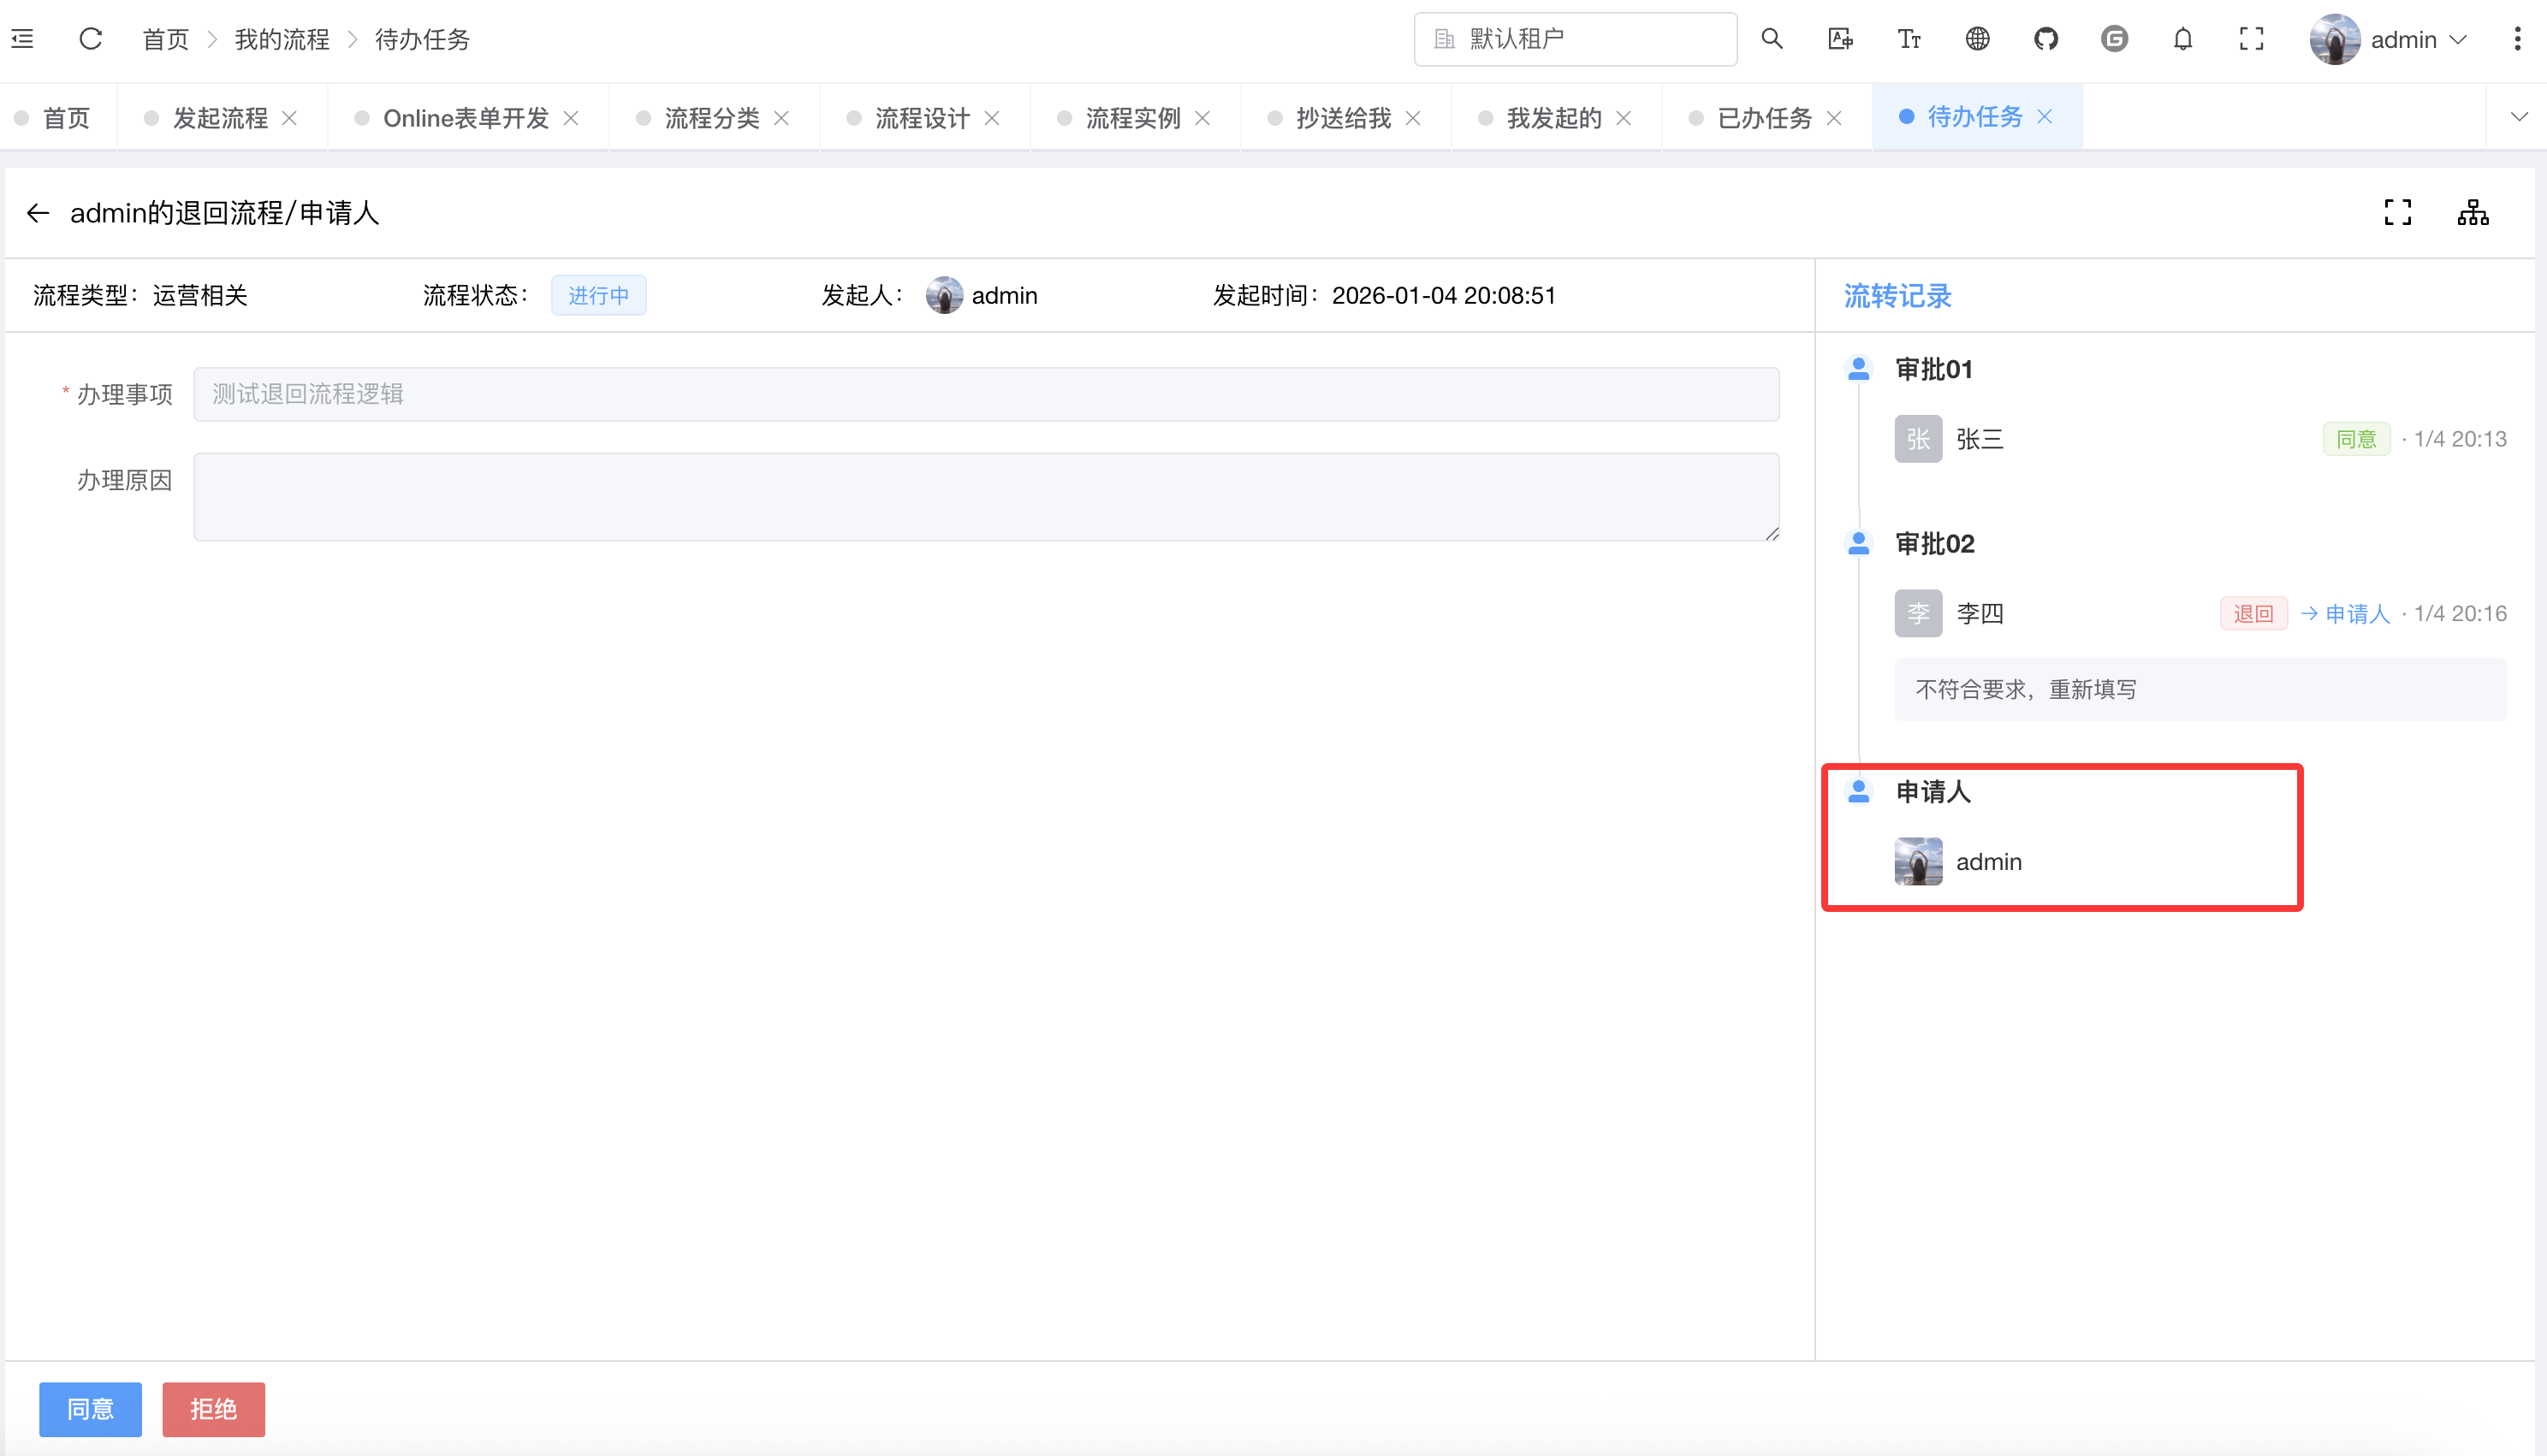Viewport: 2547px width, 1456px height.
Task: Open the search magnifier icon
Action: pyautogui.click(x=1772, y=39)
